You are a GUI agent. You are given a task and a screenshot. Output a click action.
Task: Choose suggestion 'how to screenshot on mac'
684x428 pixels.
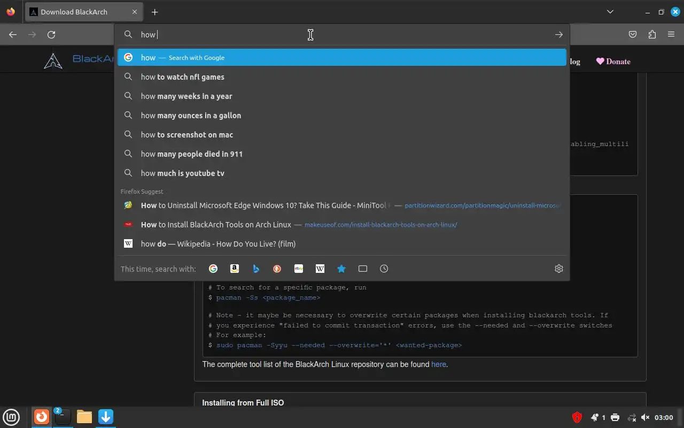tap(342, 134)
